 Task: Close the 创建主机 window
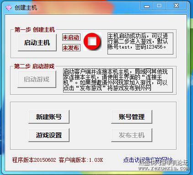pos(176,6)
